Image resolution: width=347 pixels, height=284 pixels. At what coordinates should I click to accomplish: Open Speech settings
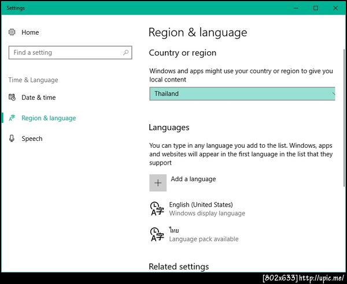click(x=32, y=139)
